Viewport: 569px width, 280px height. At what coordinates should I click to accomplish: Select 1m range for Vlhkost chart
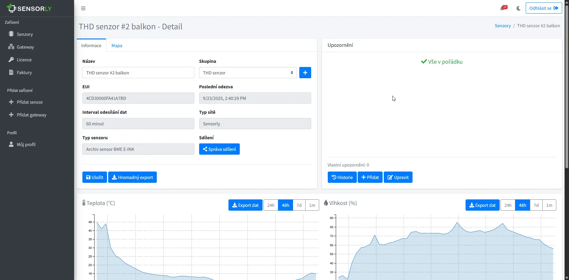[x=549, y=205]
